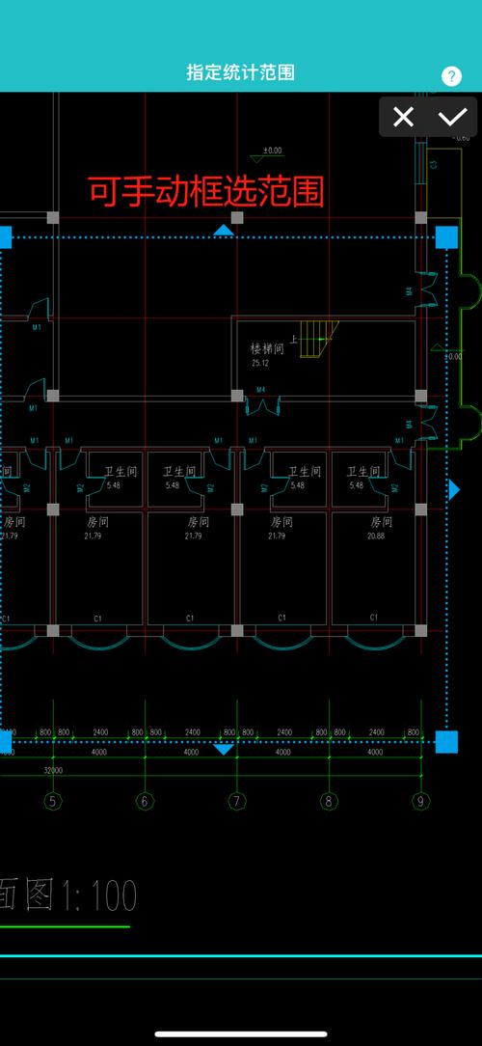Viewport: 482px width, 1046px height.
Task: Tap the top edge upward arrow handle
Action: click(x=224, y=231)
